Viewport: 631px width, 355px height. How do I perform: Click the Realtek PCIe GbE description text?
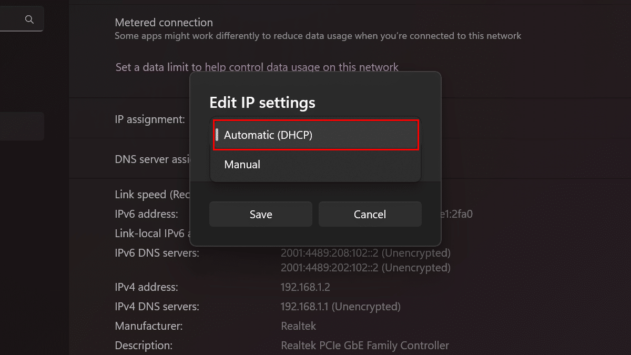(x=365, y=346)
